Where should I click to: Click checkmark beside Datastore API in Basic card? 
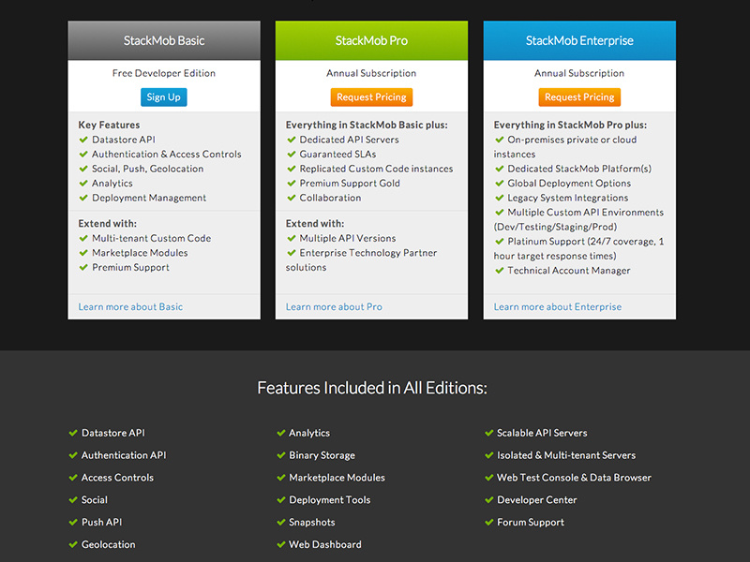pyautogui.click(x=83, y=140)
